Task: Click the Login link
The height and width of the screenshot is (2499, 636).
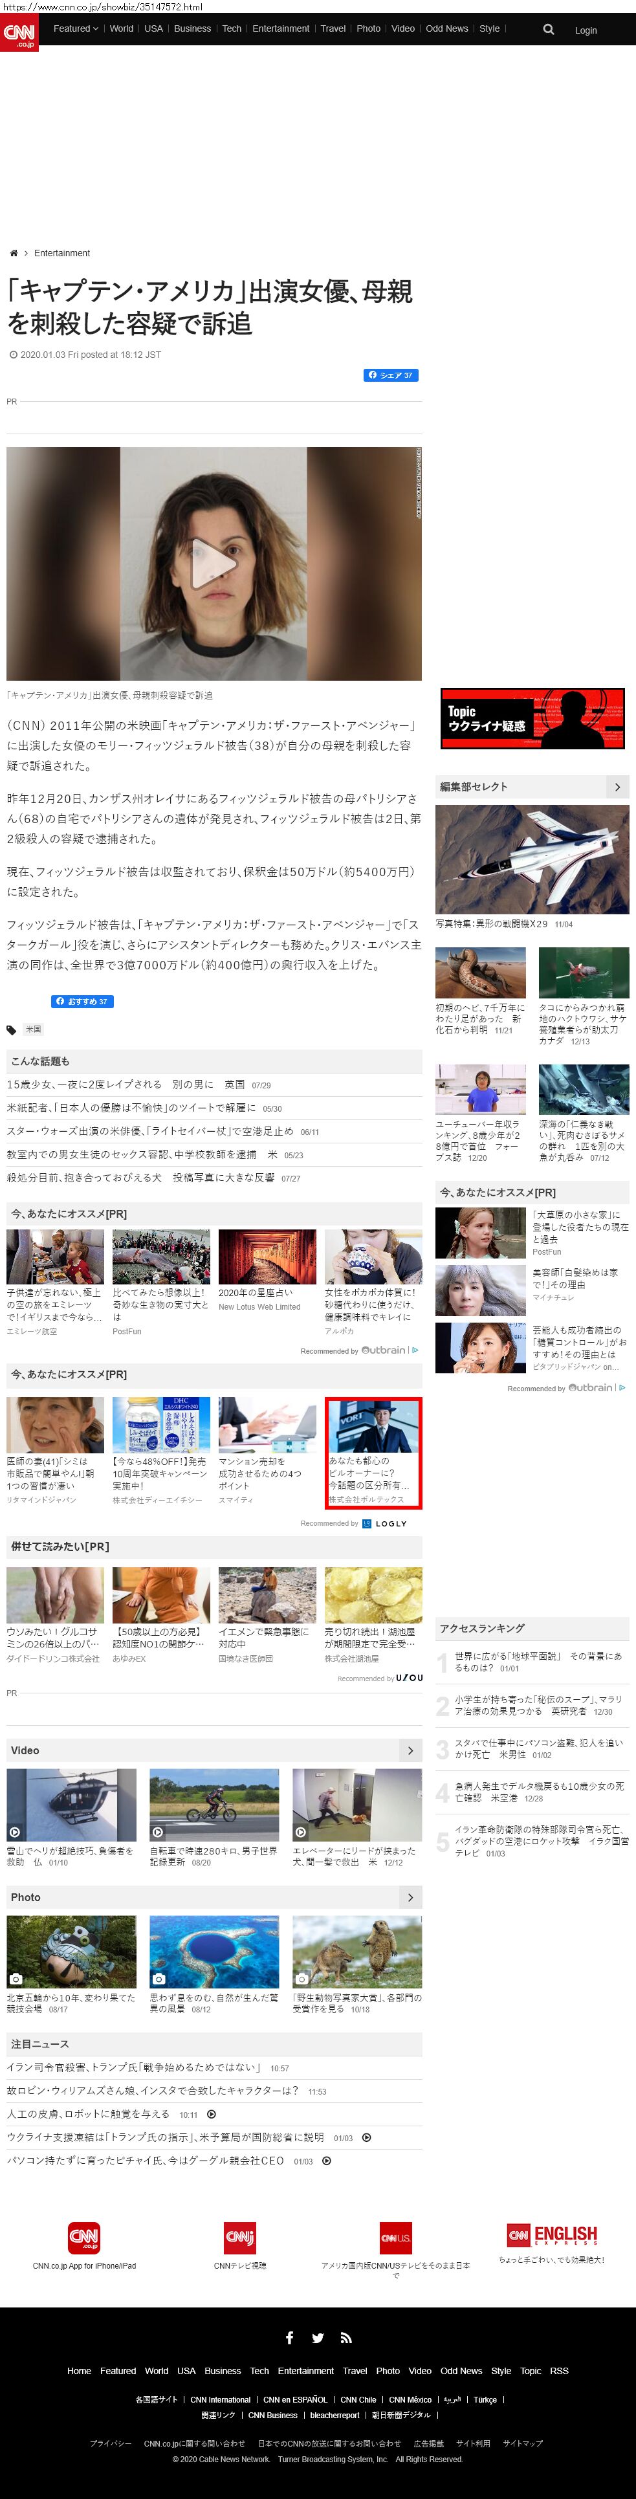Action: point(586,30)
